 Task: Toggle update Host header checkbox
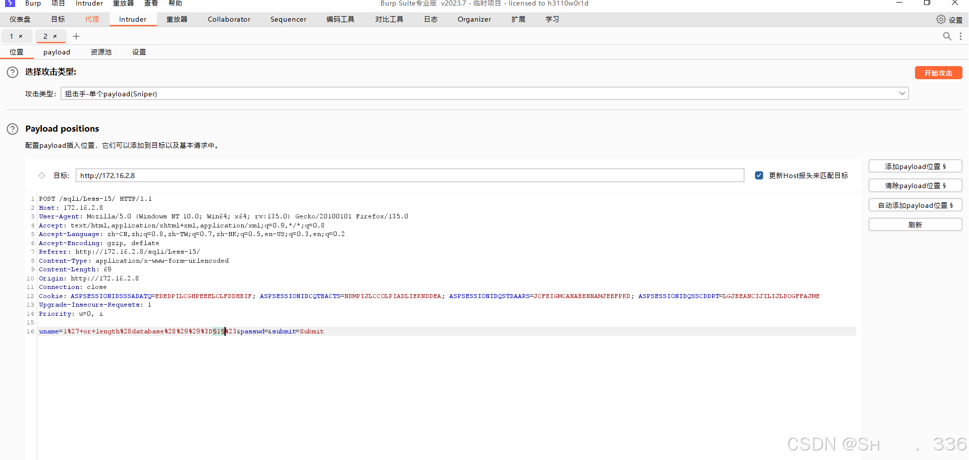[x=759, y=176]
